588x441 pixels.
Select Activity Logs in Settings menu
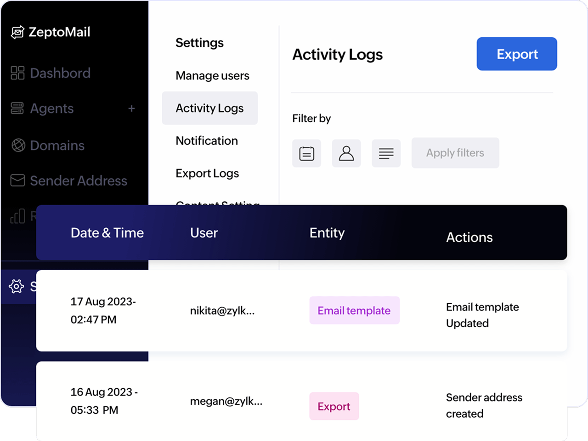[x=209, y=108]
